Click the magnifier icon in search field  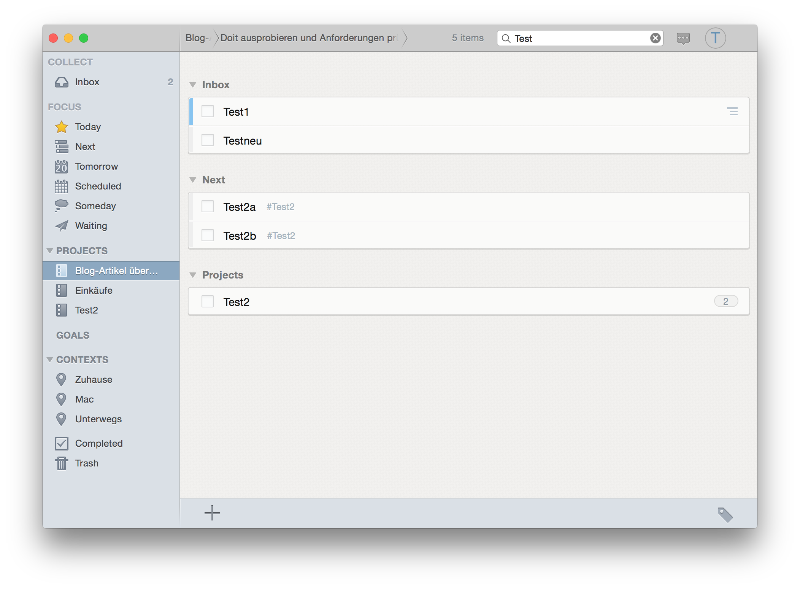click(x=506, y=38)
